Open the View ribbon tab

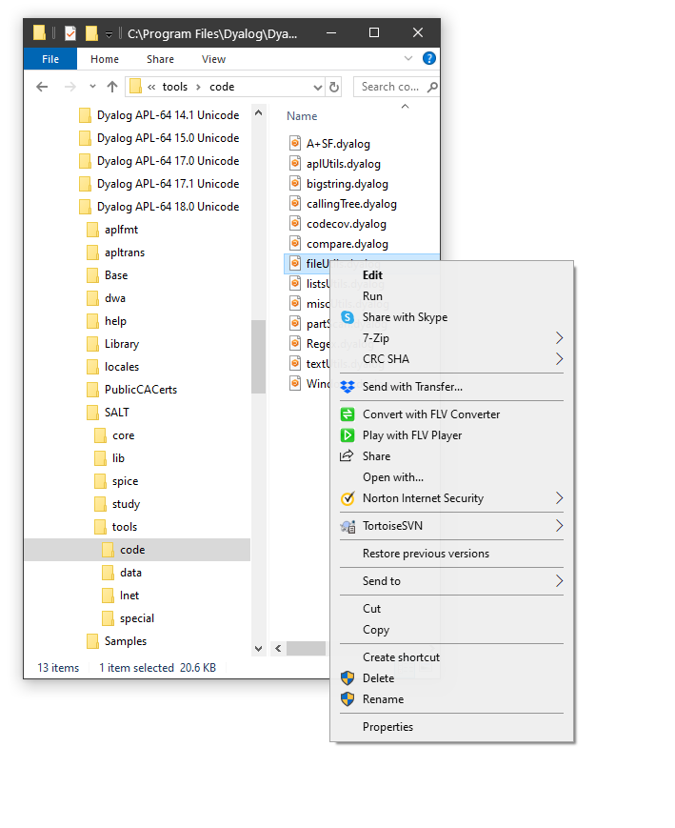(x=213, y=59)
